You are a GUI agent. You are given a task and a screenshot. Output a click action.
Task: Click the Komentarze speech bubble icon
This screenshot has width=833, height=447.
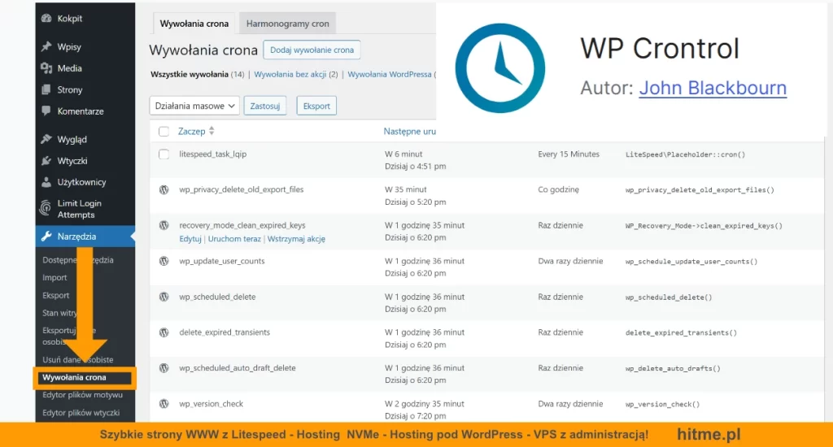click(x=46, y=111)
